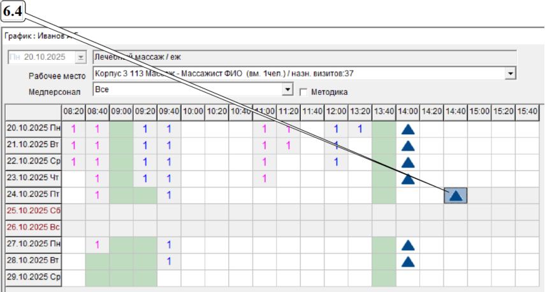Viewport: 545px width, 292px height.
Task: Click the 14:00 column header
Action: coord(408,111)
